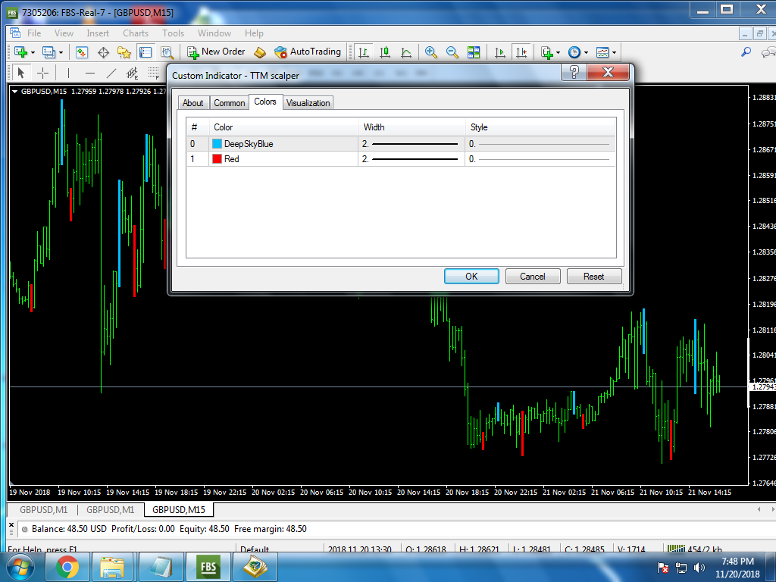Open the New Chart toolbar icon
This screenshot has width=776, height=582.
point(20,52)
